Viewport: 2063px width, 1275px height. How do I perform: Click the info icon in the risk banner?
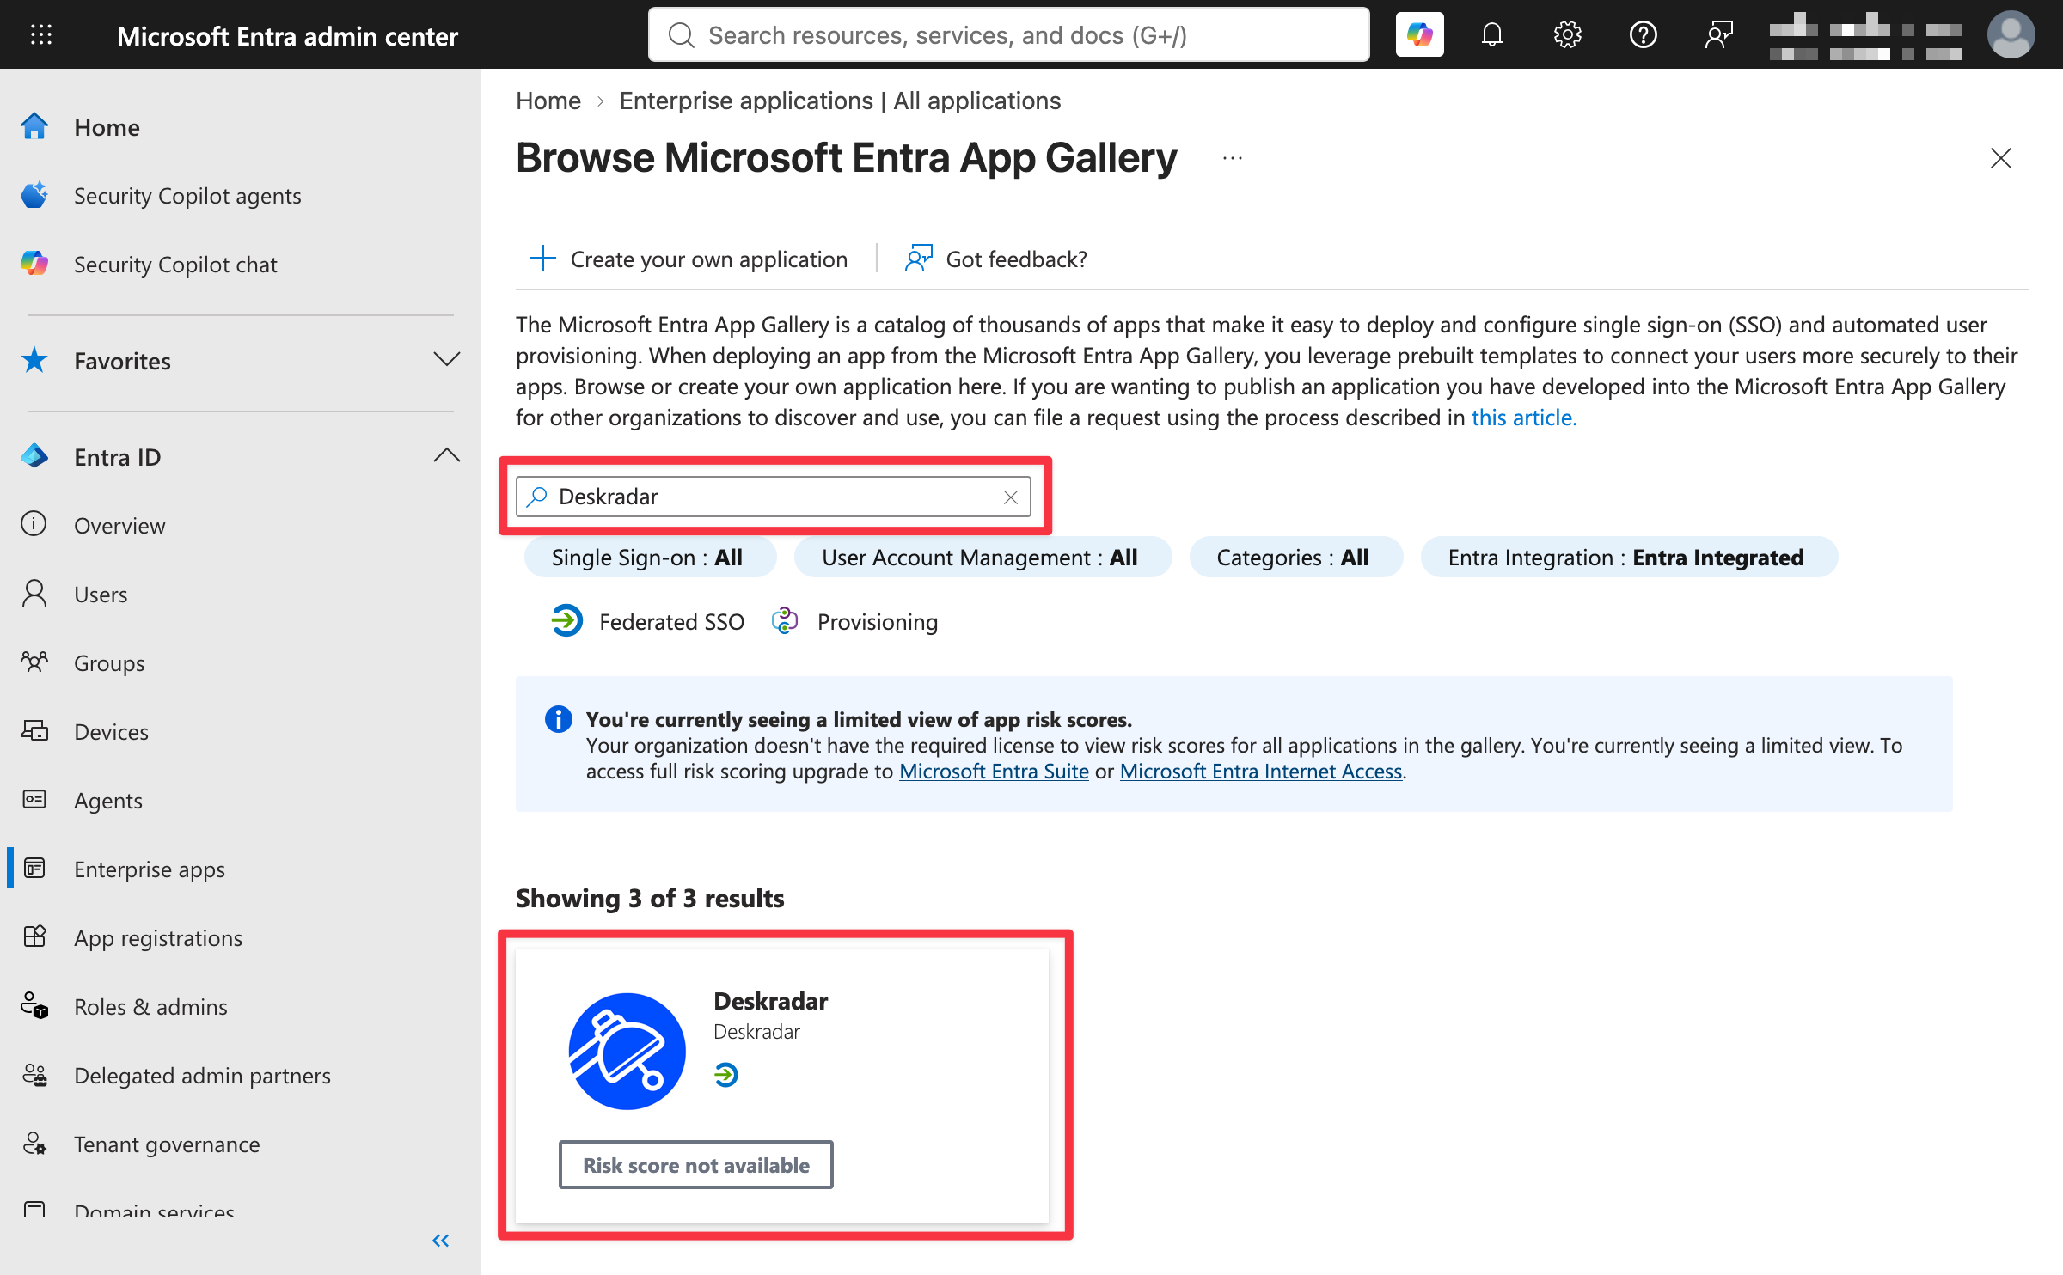(x=559, y=718)
